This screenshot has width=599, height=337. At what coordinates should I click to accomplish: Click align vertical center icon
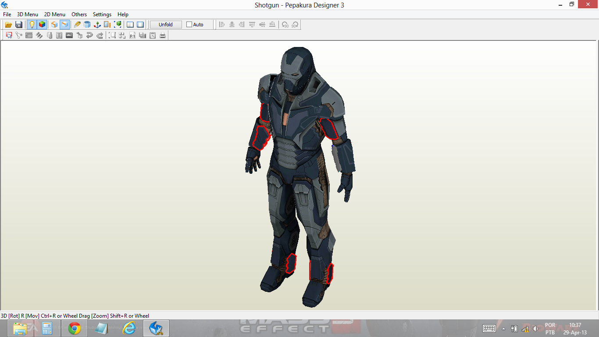pos(262,25)
